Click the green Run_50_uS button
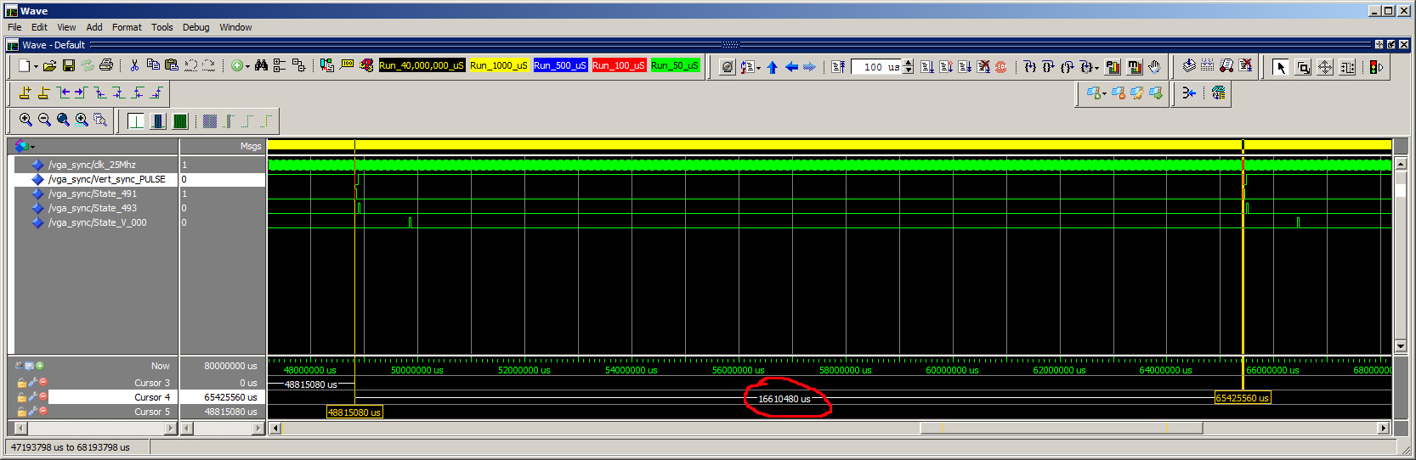 675,65
